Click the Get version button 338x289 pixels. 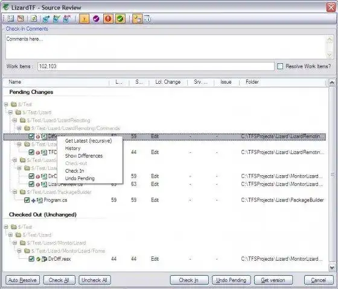click(273, 280)
